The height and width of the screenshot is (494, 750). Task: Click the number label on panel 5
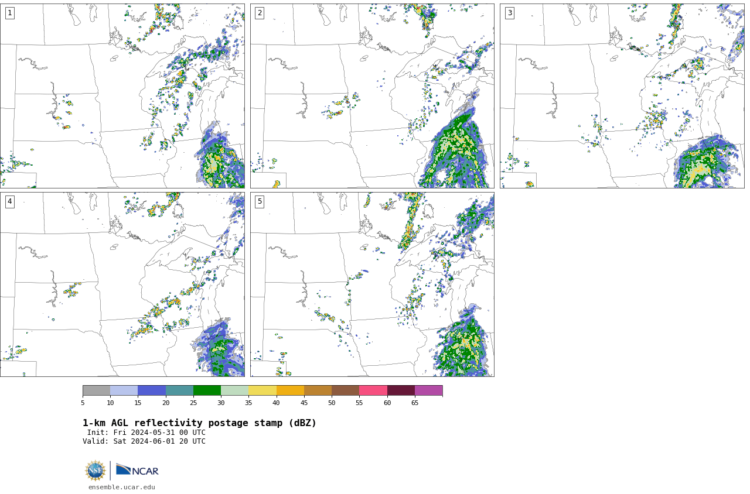260,201
